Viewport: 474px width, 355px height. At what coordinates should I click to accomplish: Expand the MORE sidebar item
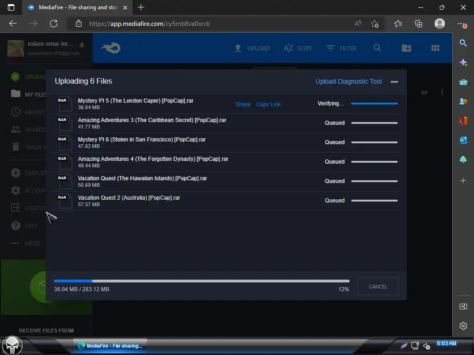[x=26, y=243]
